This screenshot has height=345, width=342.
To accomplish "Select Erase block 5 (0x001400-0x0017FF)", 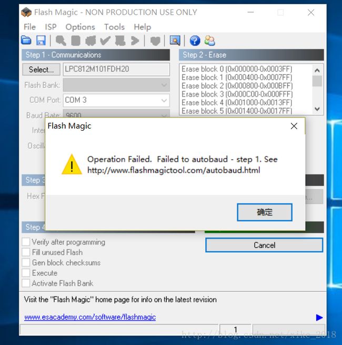I will point(237,111).
